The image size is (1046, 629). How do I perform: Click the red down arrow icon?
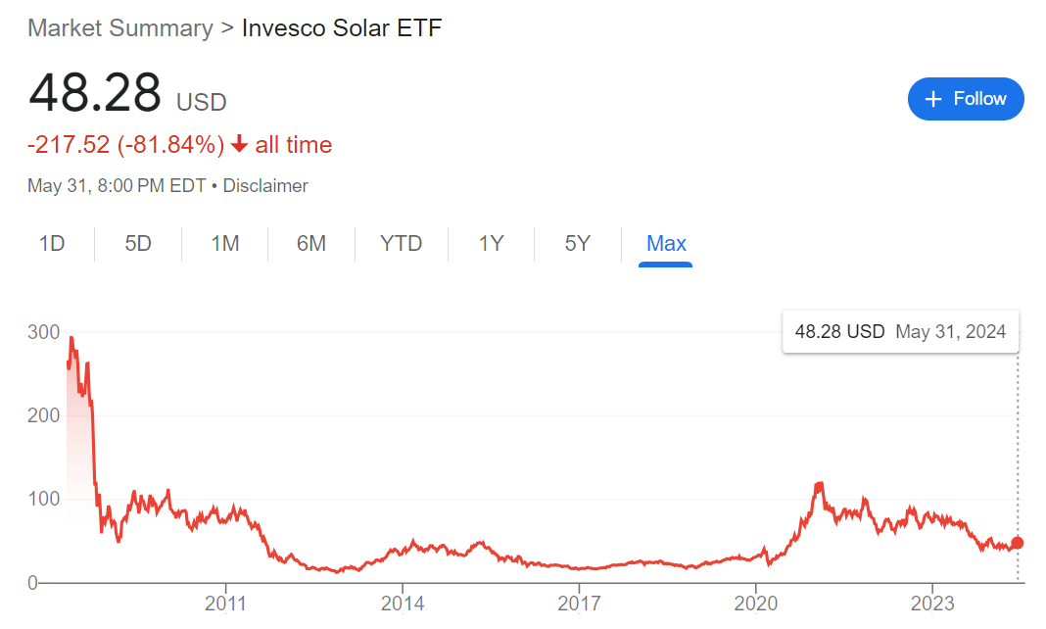tap(240, 145)
